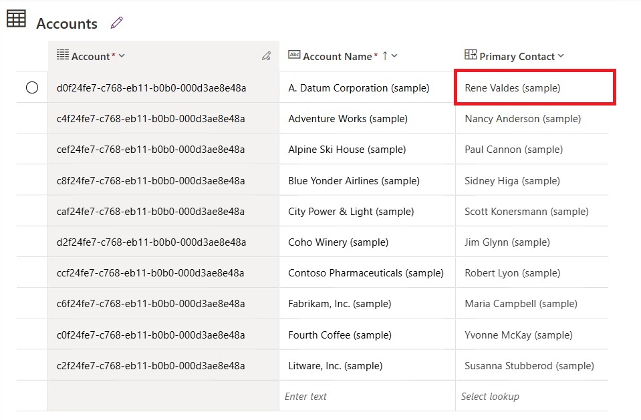Viewport: 641px width, 420px height.
Task: Click the Abc text icon on Account Name
Action: point(294,54)
